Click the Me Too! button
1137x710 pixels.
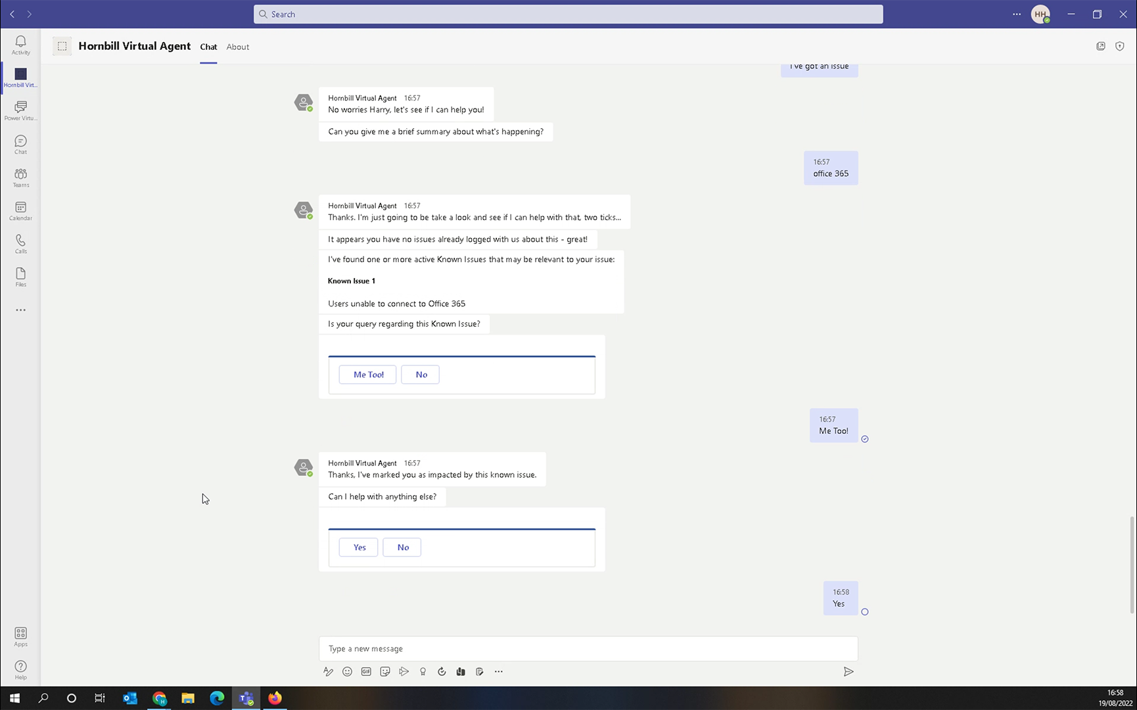tap(368, 375)
